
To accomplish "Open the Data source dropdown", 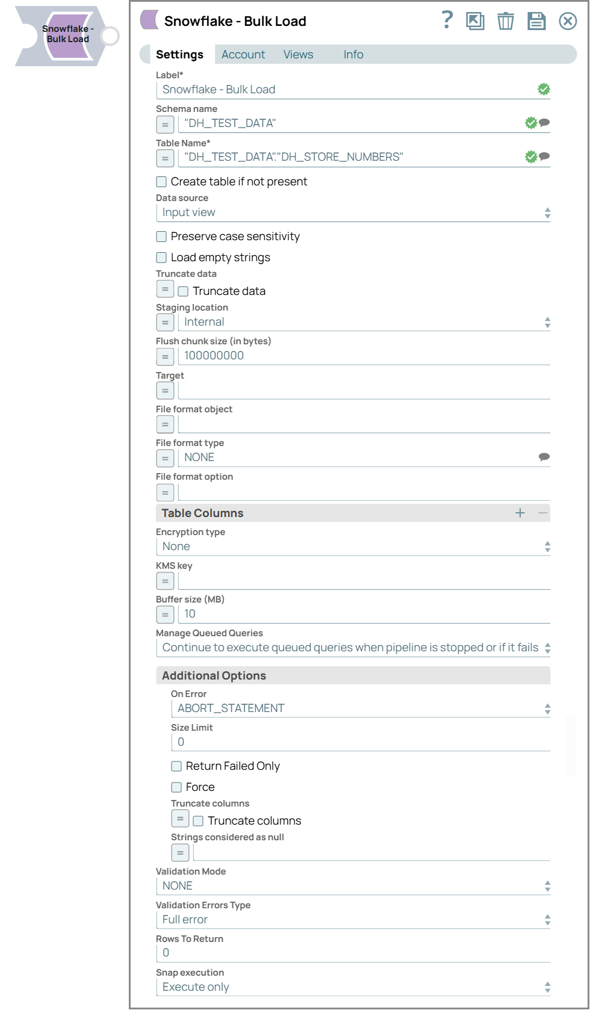I will pos(547,212).
